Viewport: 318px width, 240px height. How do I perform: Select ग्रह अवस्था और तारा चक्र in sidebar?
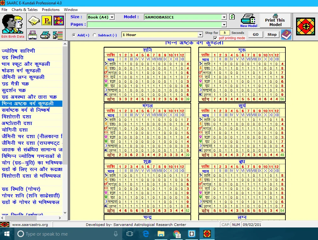(29, 97)
